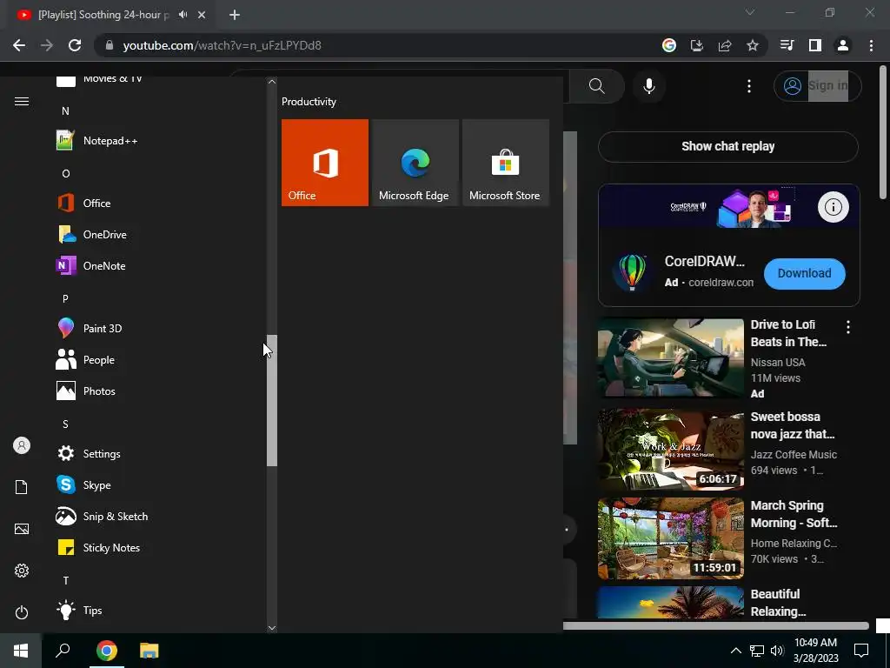Open the tab search chevron
Viewport: 890px width, 668px height.
(x=750, y=12)
